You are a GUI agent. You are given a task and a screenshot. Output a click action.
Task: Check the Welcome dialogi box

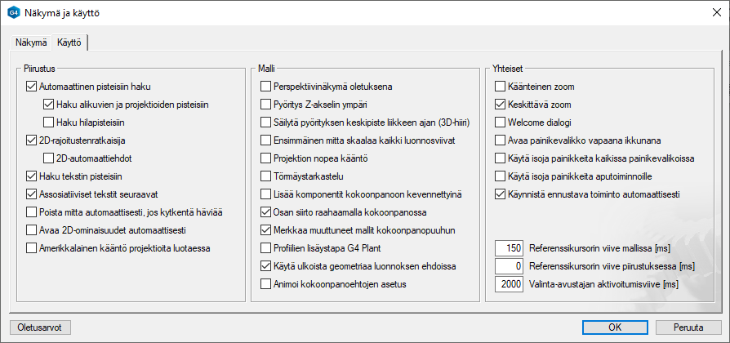point(501,122)
